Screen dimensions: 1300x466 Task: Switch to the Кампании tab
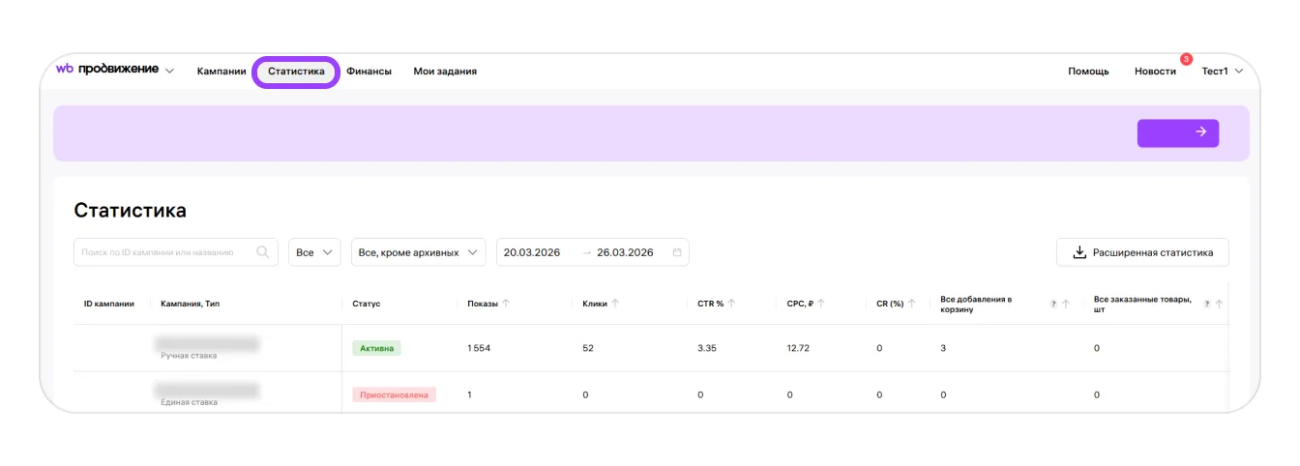pyautogui.click(x=222, y=72)
